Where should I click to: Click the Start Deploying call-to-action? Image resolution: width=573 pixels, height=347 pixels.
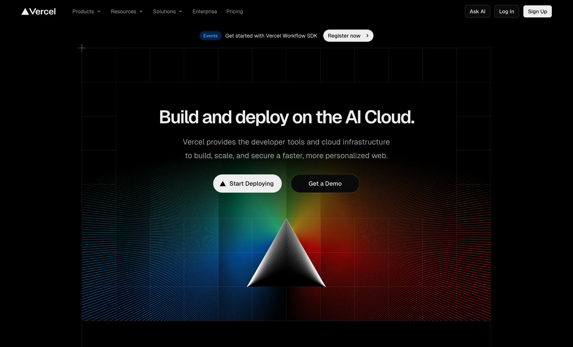point(247,184)
